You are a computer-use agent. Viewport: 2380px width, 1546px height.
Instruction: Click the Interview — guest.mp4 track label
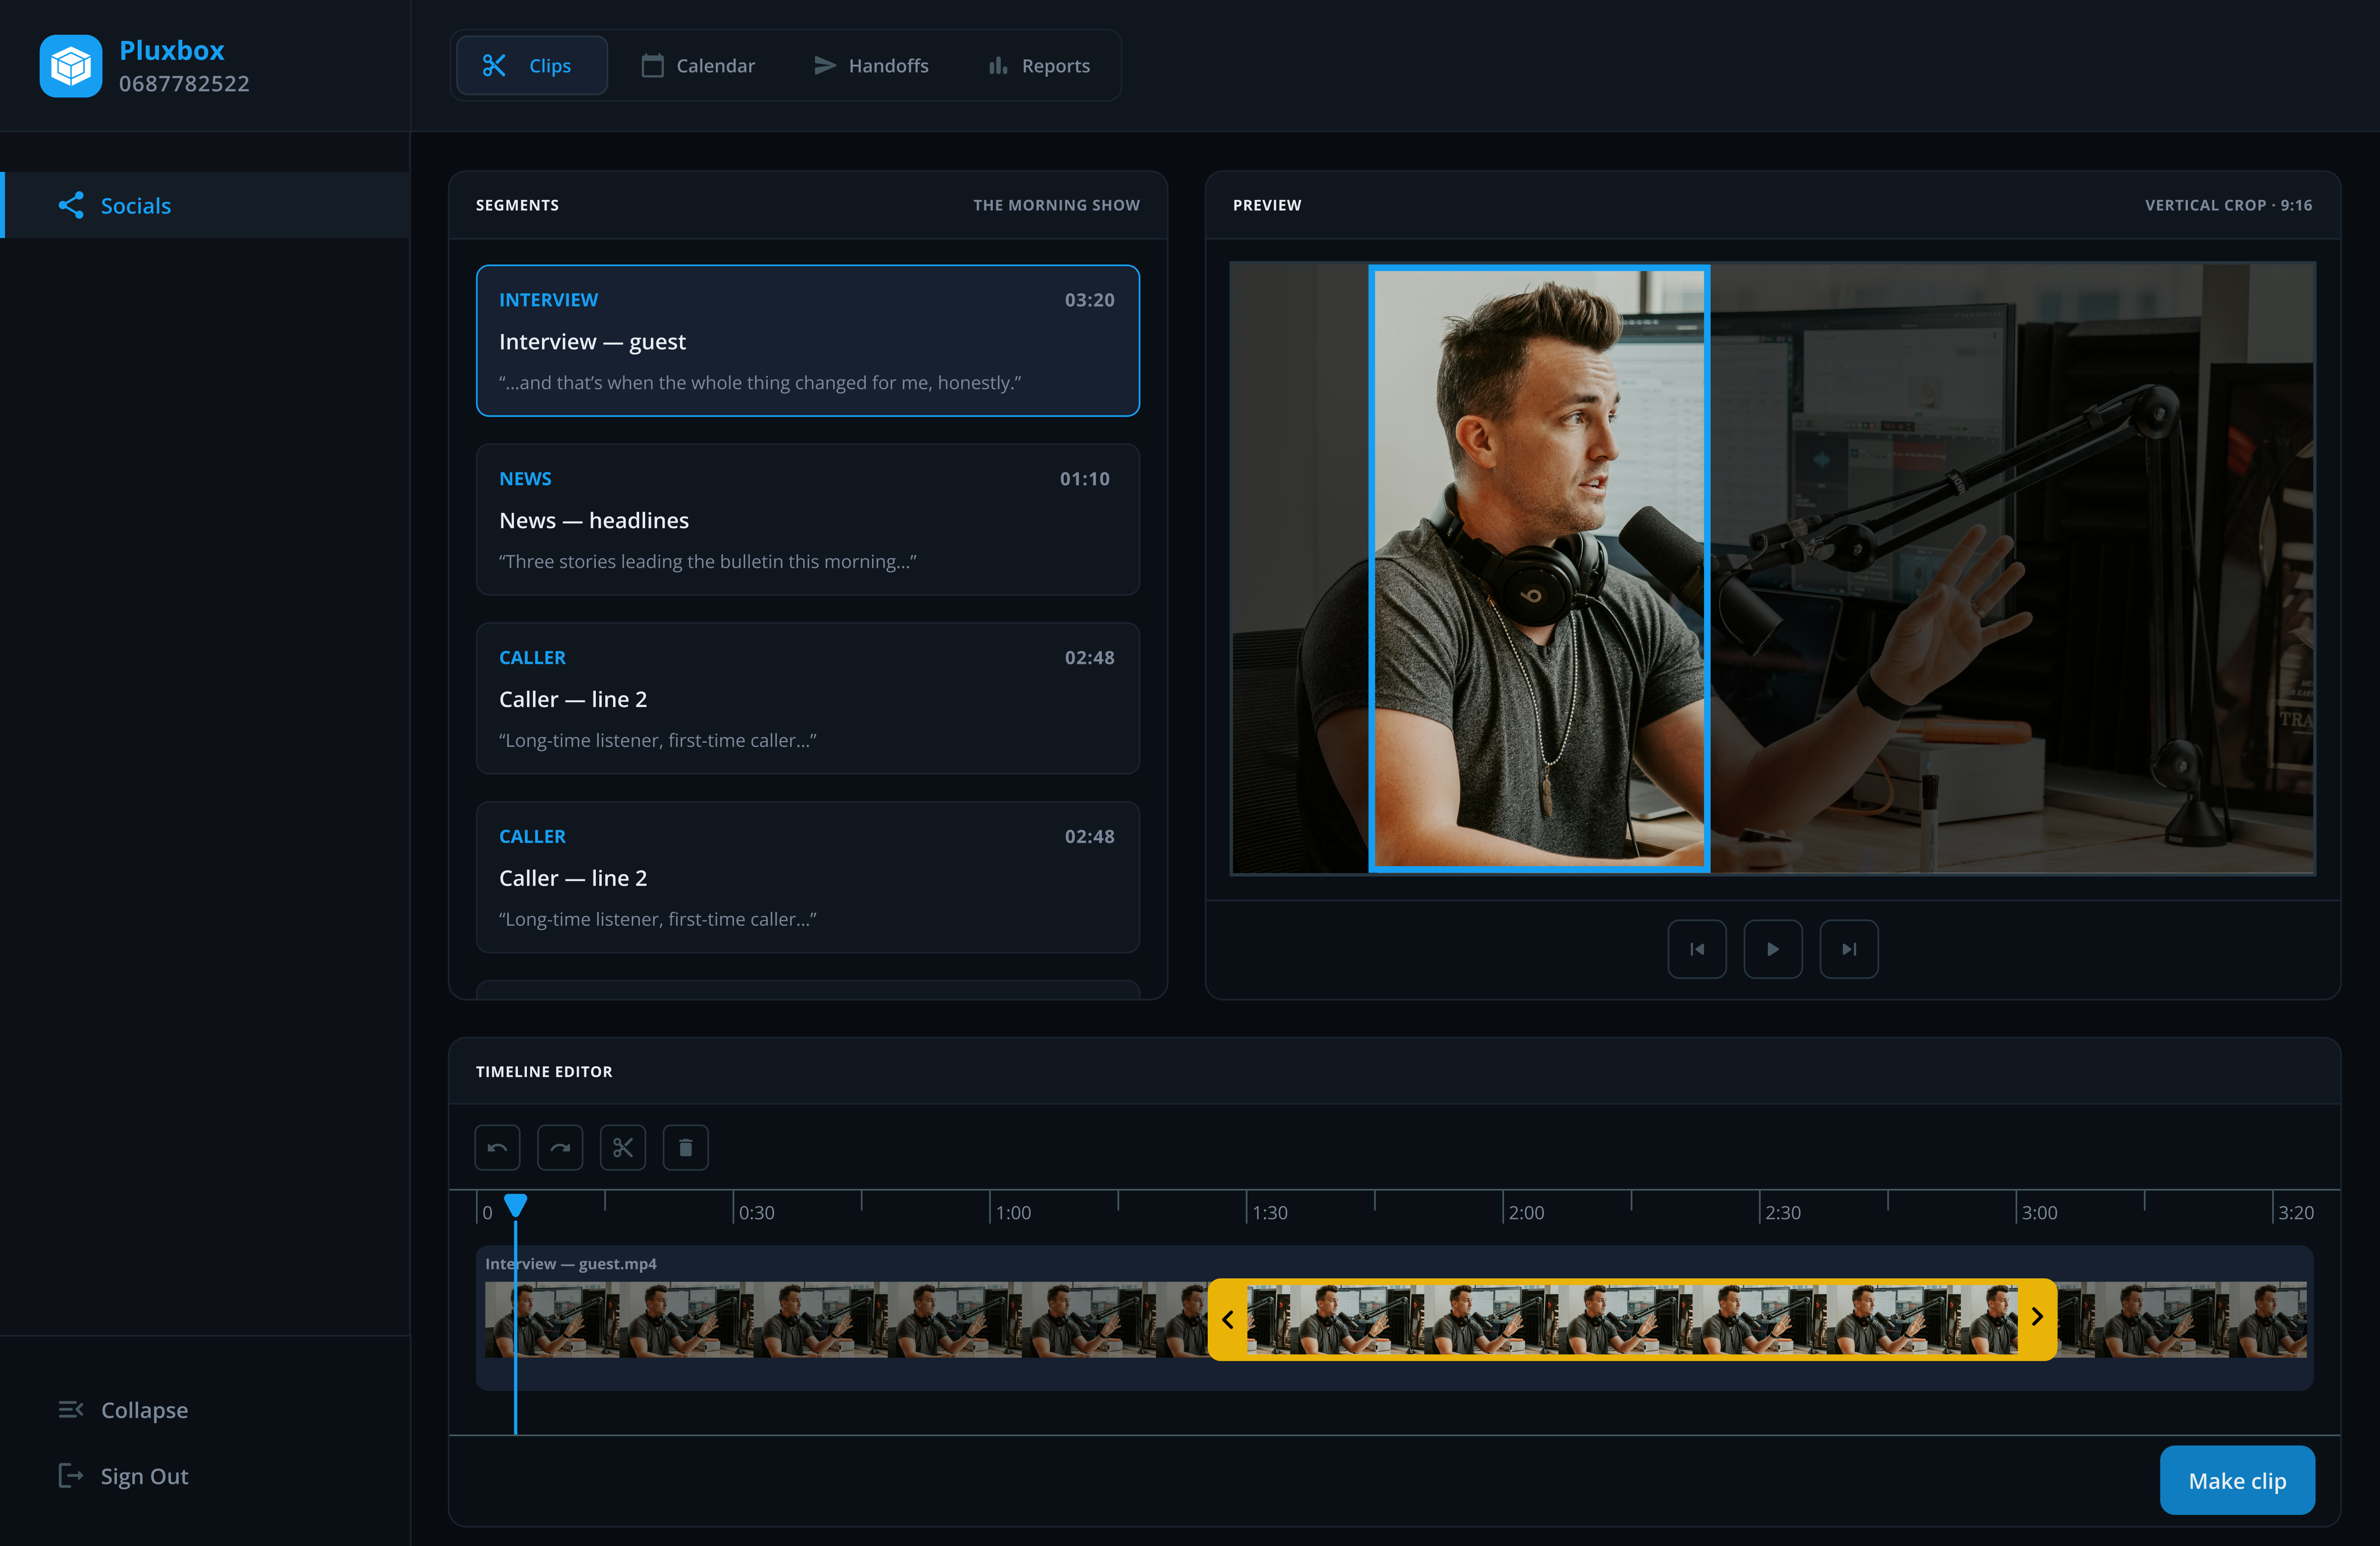point(571,1264)
